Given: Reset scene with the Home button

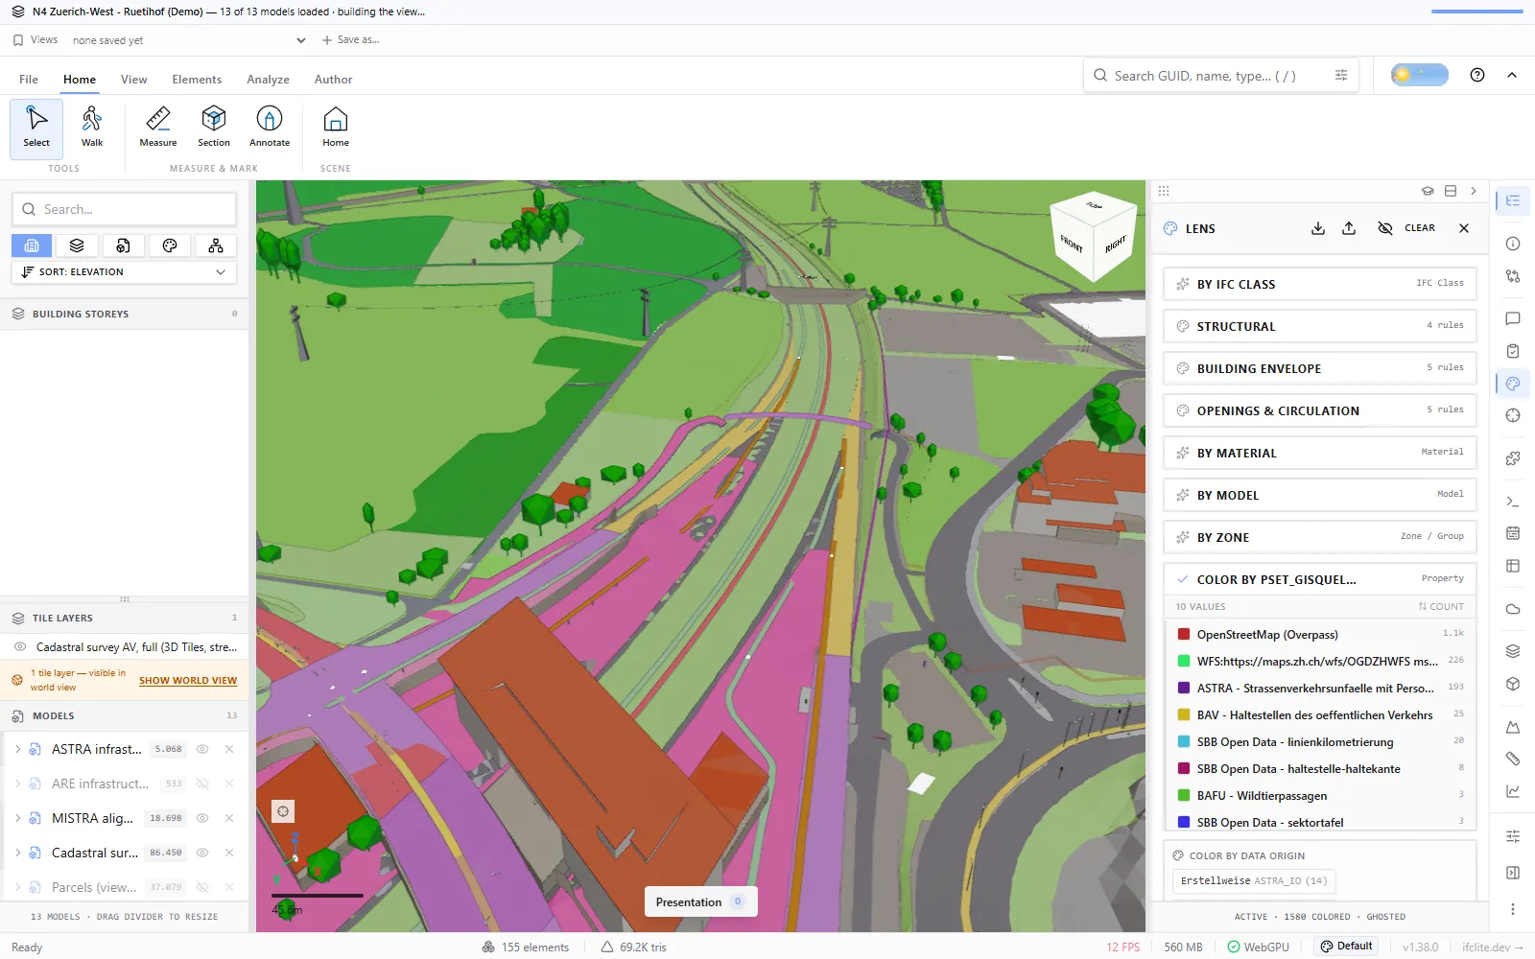Looking at the screenshot, I should pos(336,129).
